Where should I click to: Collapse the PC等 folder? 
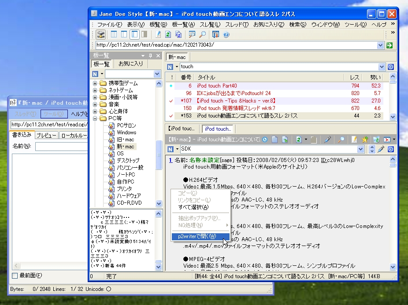95,118
